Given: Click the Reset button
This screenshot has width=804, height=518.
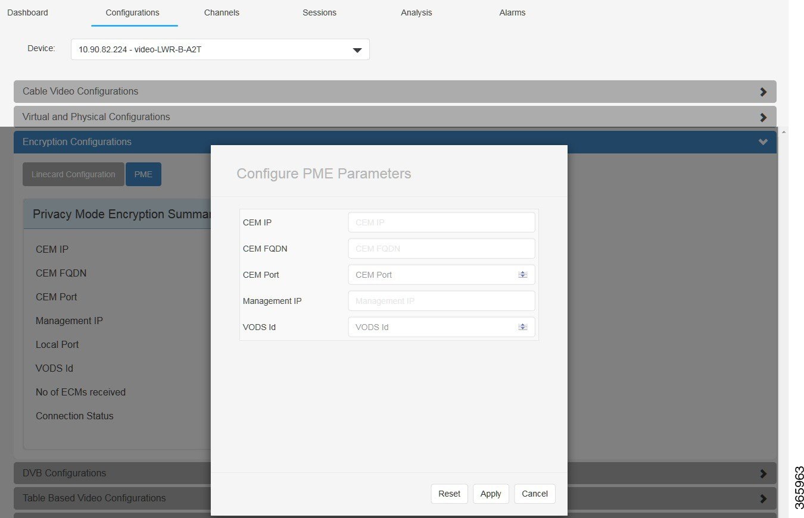Looking at the screenshot, I should pyautogui.click(x=449, y=494).
